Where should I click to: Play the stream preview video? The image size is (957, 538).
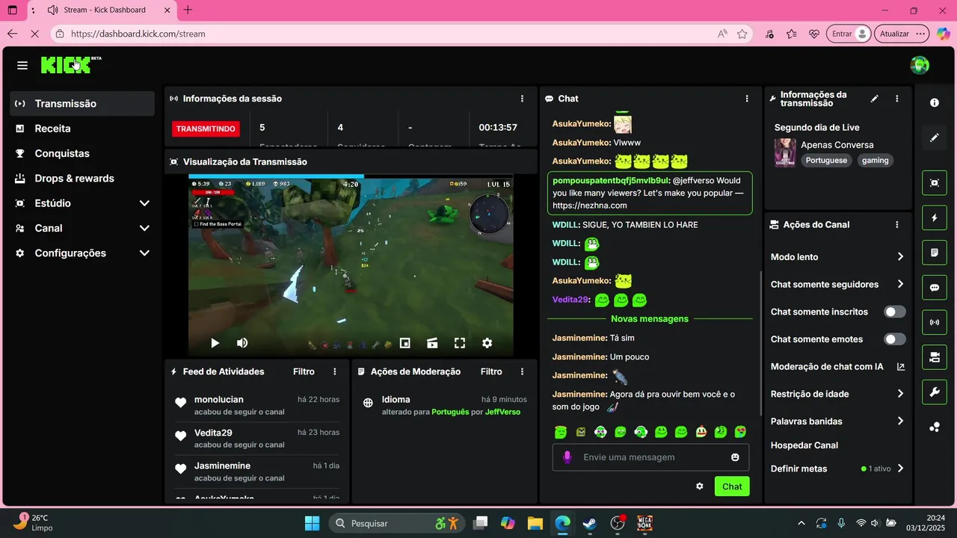coord(215,343)
